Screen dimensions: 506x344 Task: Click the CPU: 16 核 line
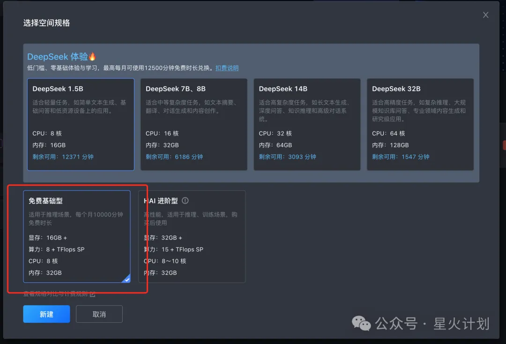(162, 133)
